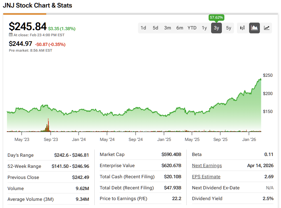Click the Apr 14, 2026 earnings date
This screenshot has width=281, height=208.
[x=260, y=166]
